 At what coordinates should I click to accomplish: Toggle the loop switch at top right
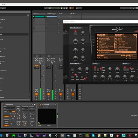click(x=137, y=8)
